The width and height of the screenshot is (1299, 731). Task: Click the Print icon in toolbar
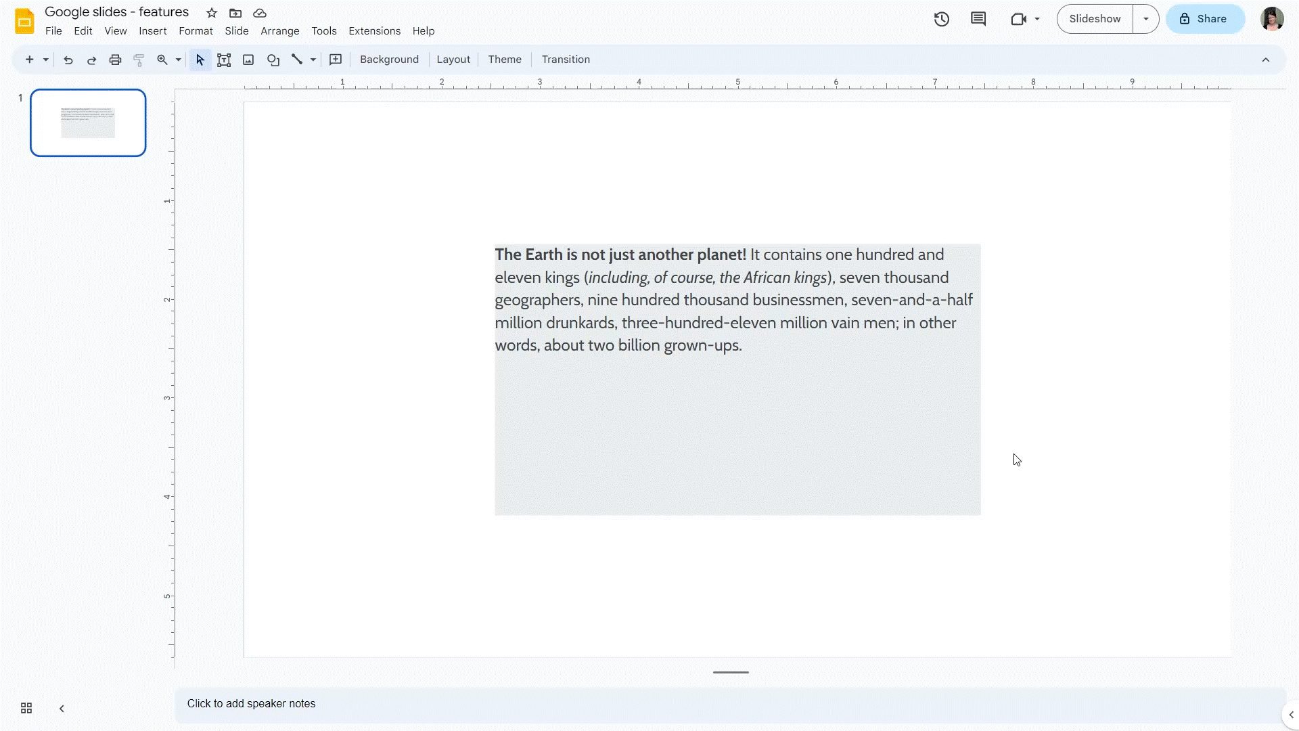pos(115,59)
